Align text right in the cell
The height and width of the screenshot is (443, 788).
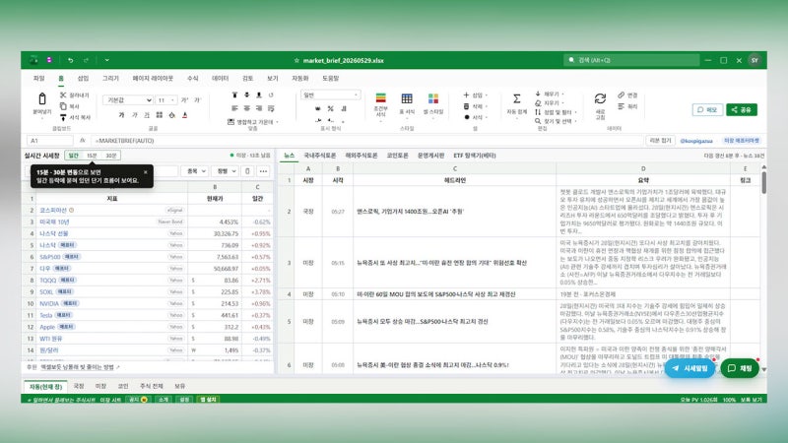[x=259, y=108]
